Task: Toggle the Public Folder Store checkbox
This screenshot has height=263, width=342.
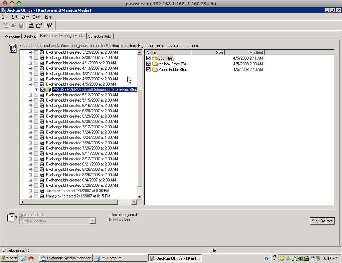Action: [148, 69]
